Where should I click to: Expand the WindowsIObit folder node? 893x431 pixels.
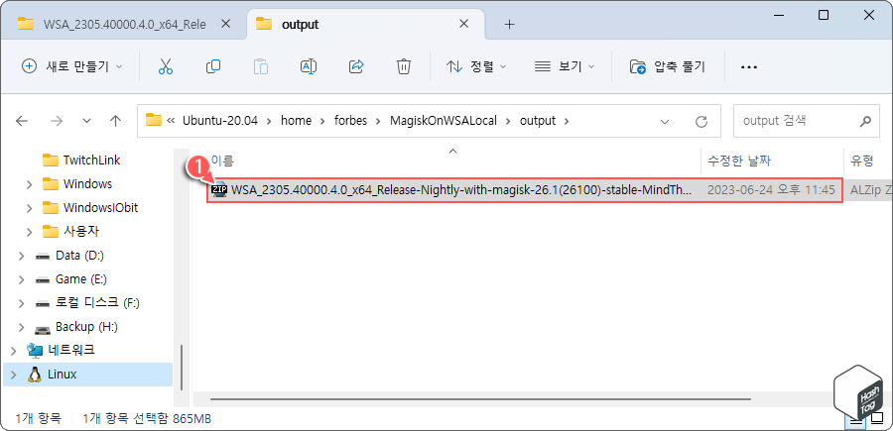click(29, 208)
